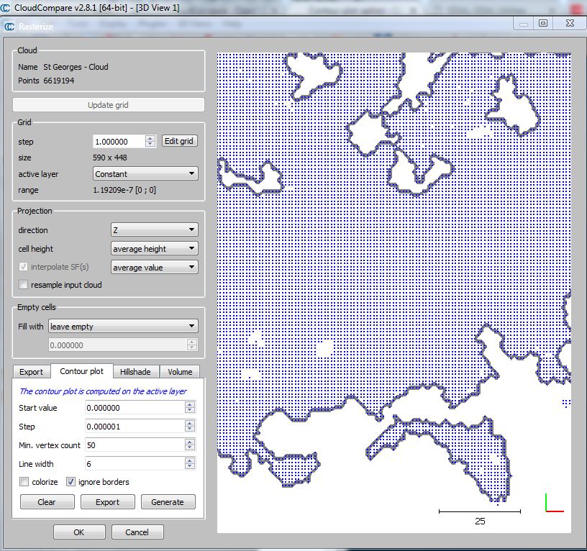Open the active layer dropdown

pyautogui.click(x=146, y=173)
